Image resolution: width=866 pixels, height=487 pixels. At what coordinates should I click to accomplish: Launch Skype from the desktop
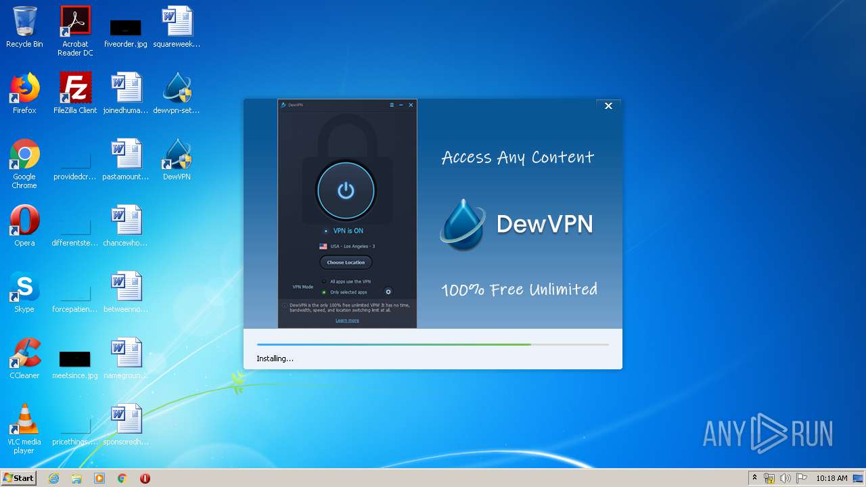pos(24,292)
